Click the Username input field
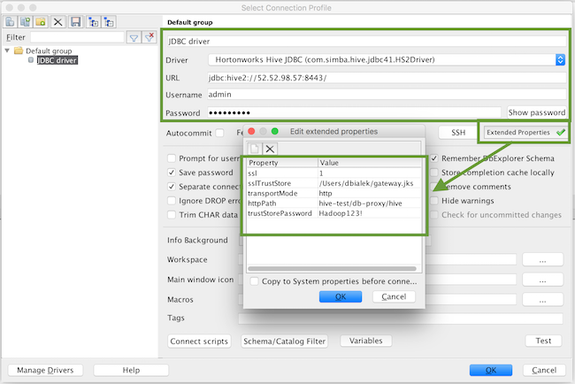The image size is (575, 384). 386,95
